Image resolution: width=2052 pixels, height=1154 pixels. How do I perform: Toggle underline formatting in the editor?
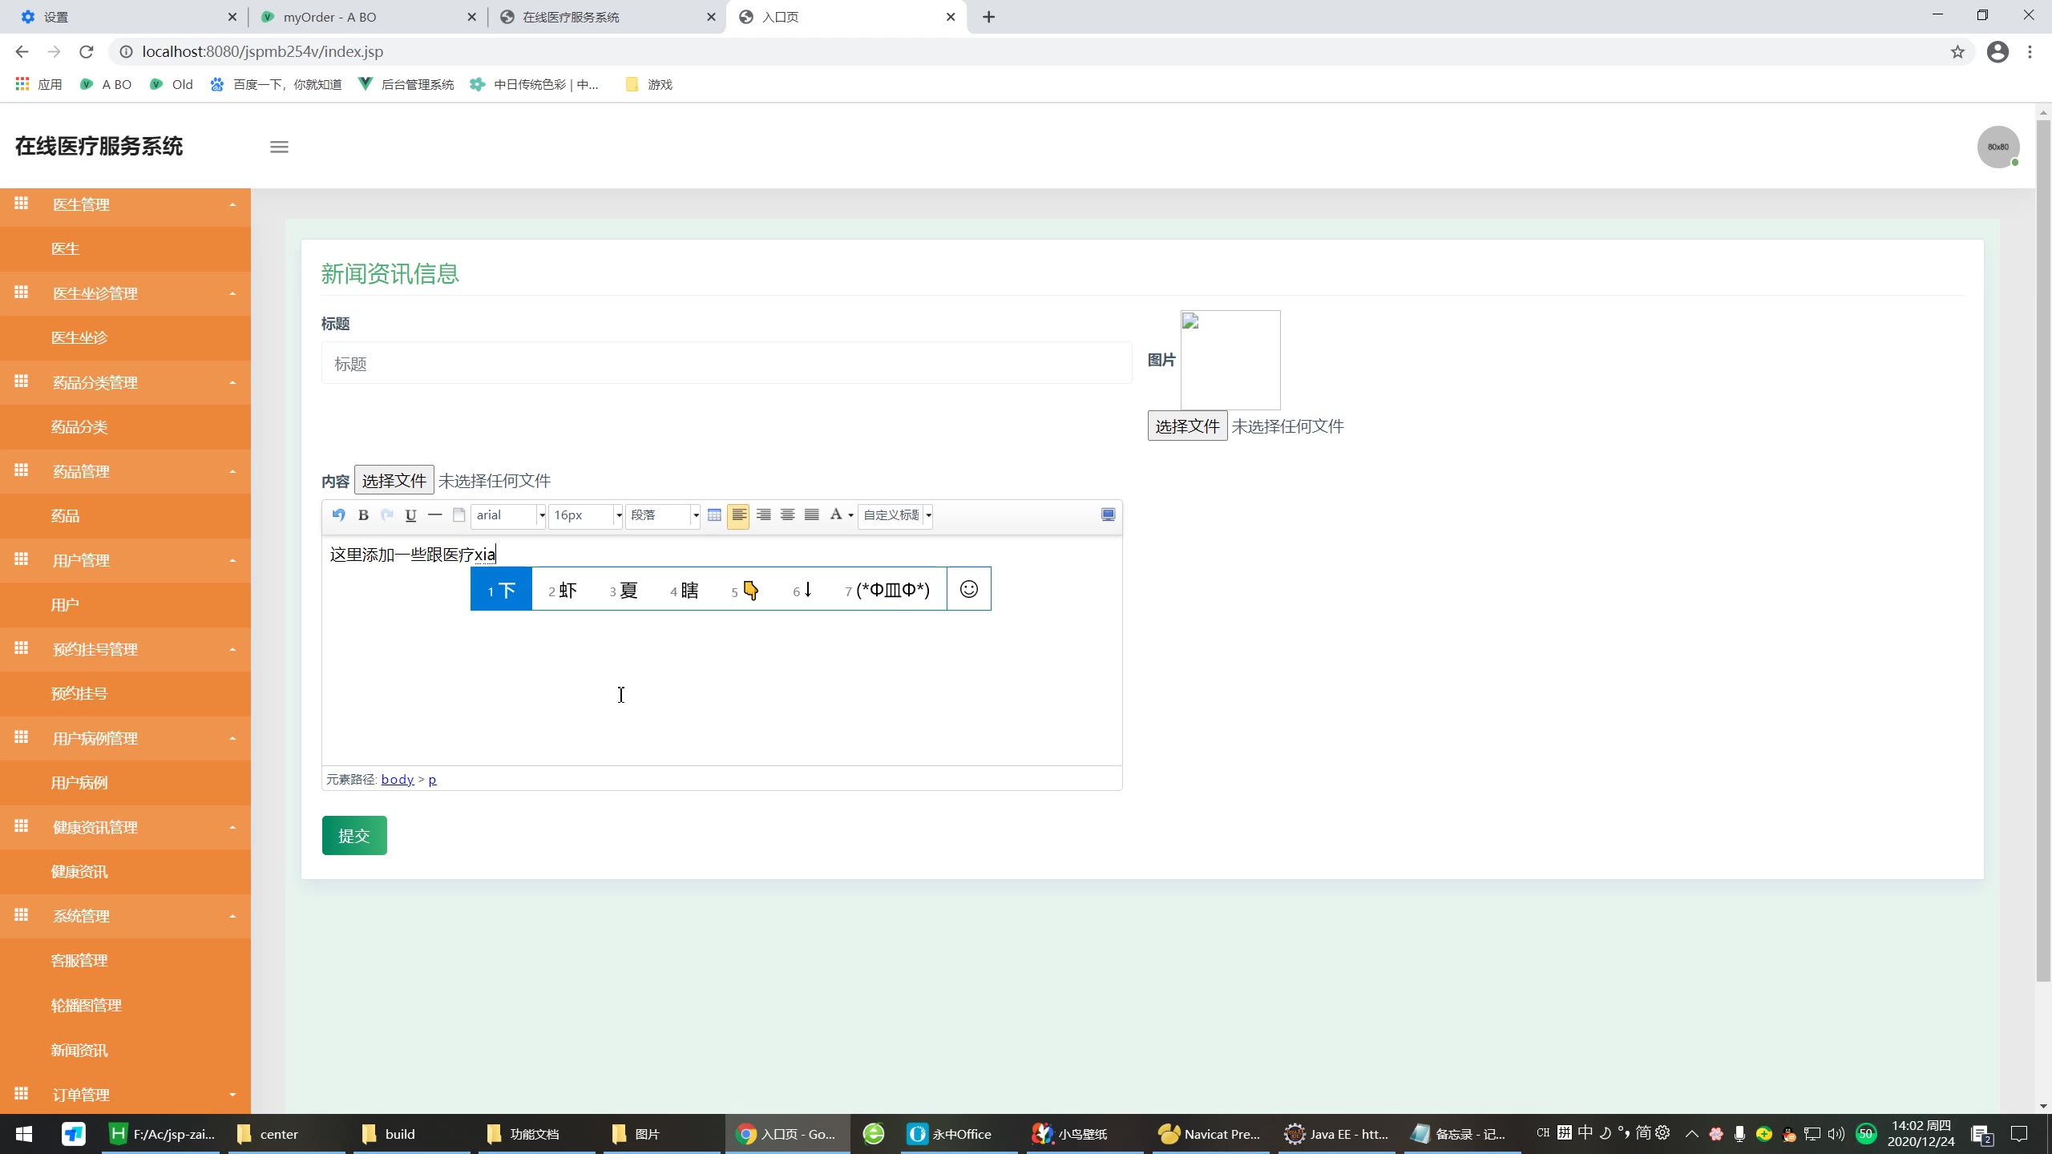[x=411, y=515]
